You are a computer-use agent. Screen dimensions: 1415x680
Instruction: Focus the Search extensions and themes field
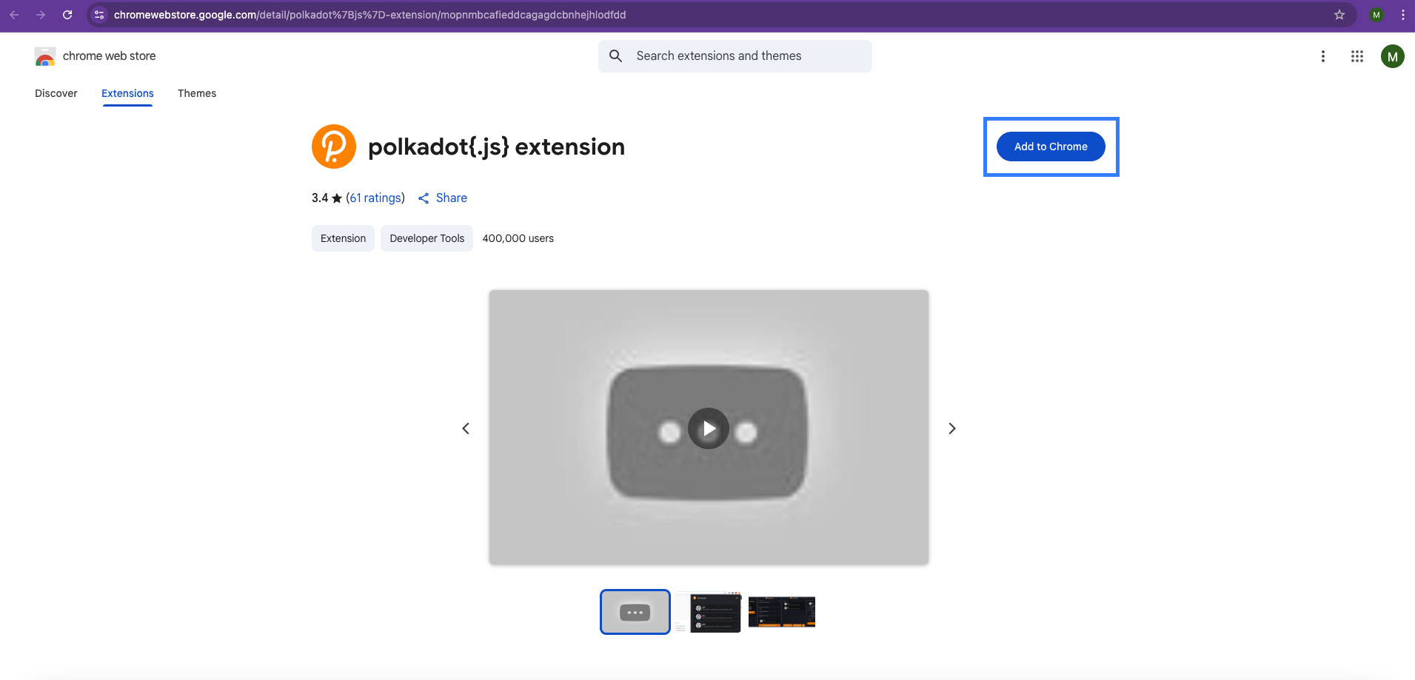(x=735, y=56)
